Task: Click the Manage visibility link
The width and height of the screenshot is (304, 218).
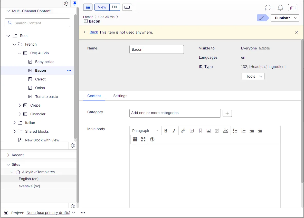Action: (x=264, y=48)
